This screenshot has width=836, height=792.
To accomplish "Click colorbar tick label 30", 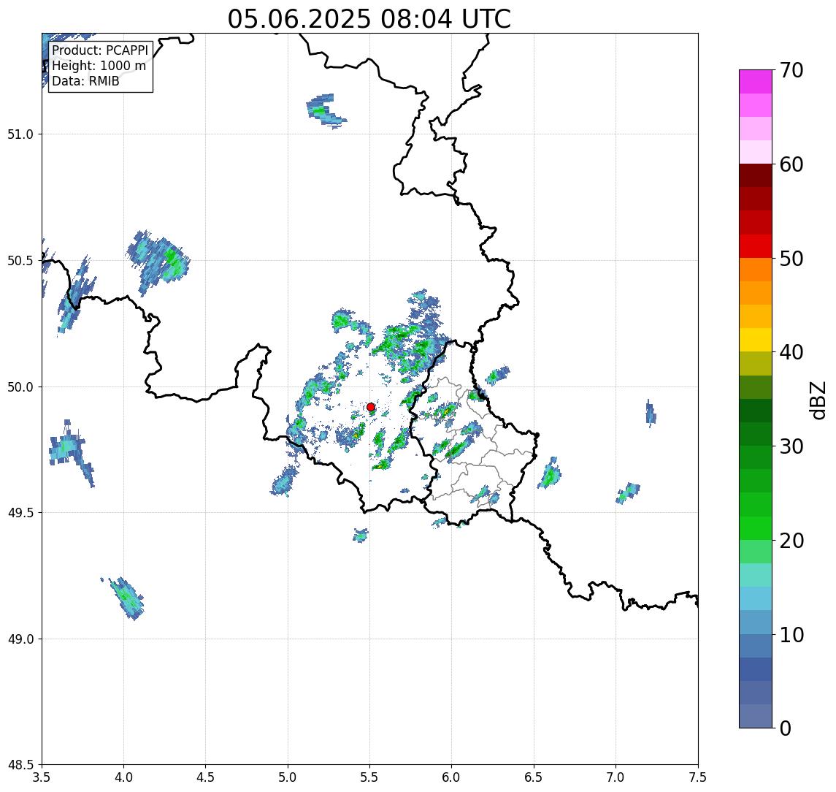I will click(791, 446).
